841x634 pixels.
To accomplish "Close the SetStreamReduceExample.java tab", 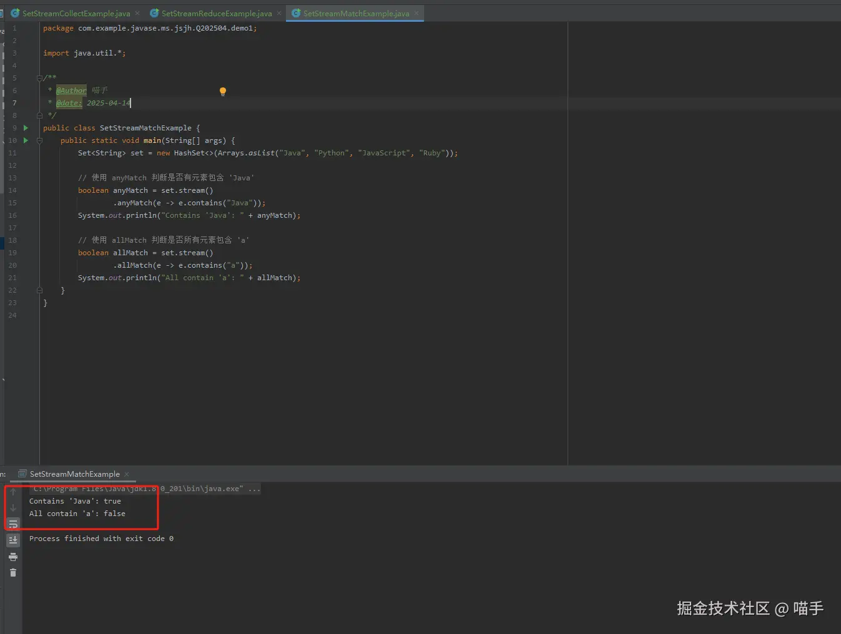I will click(x=279, y=13).
